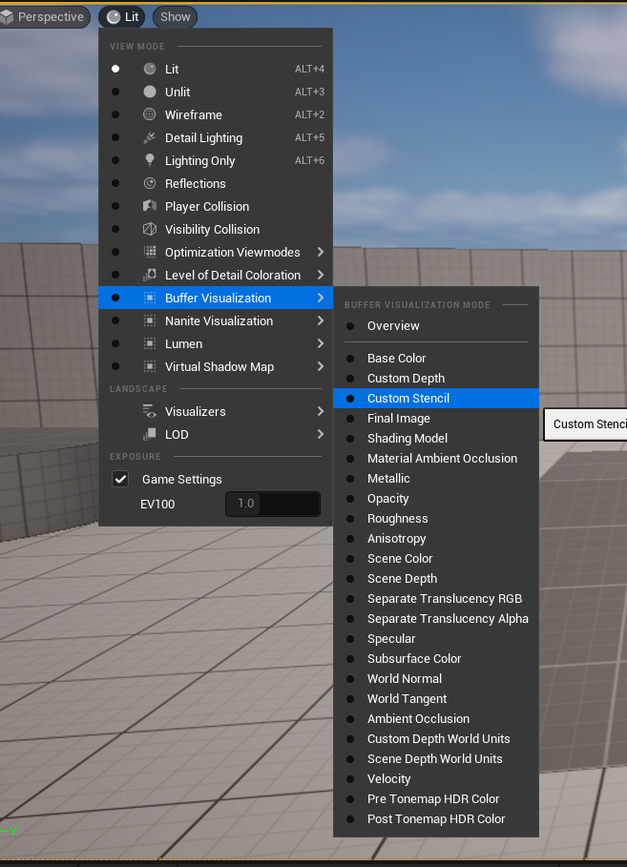Click the sphere icon in Lit toolbar button

click(x=114, y=17)
